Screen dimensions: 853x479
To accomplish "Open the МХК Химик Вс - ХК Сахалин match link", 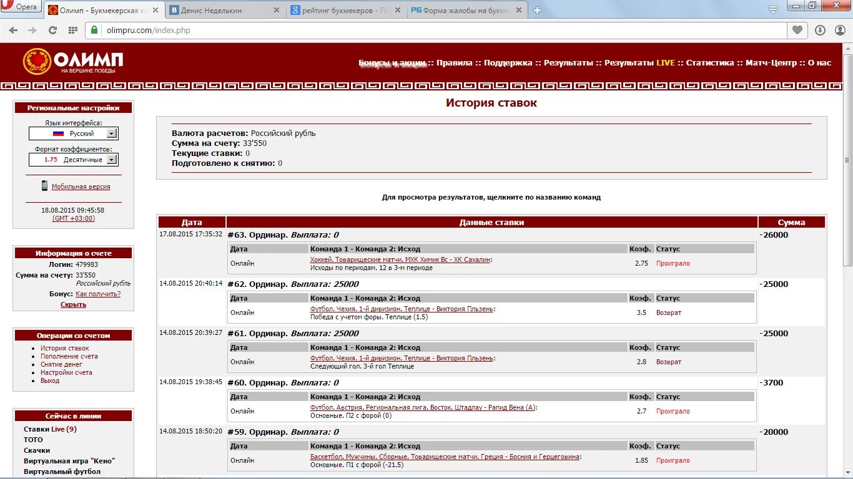I will tap(401, 259).
